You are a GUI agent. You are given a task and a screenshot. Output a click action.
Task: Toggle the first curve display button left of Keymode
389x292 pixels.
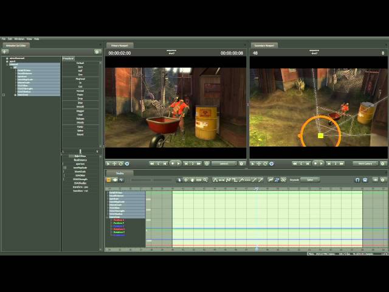(270, 180)
